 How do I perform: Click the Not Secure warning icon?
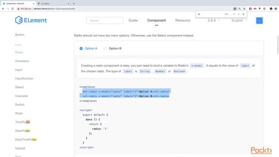click(x=18, y=9)
